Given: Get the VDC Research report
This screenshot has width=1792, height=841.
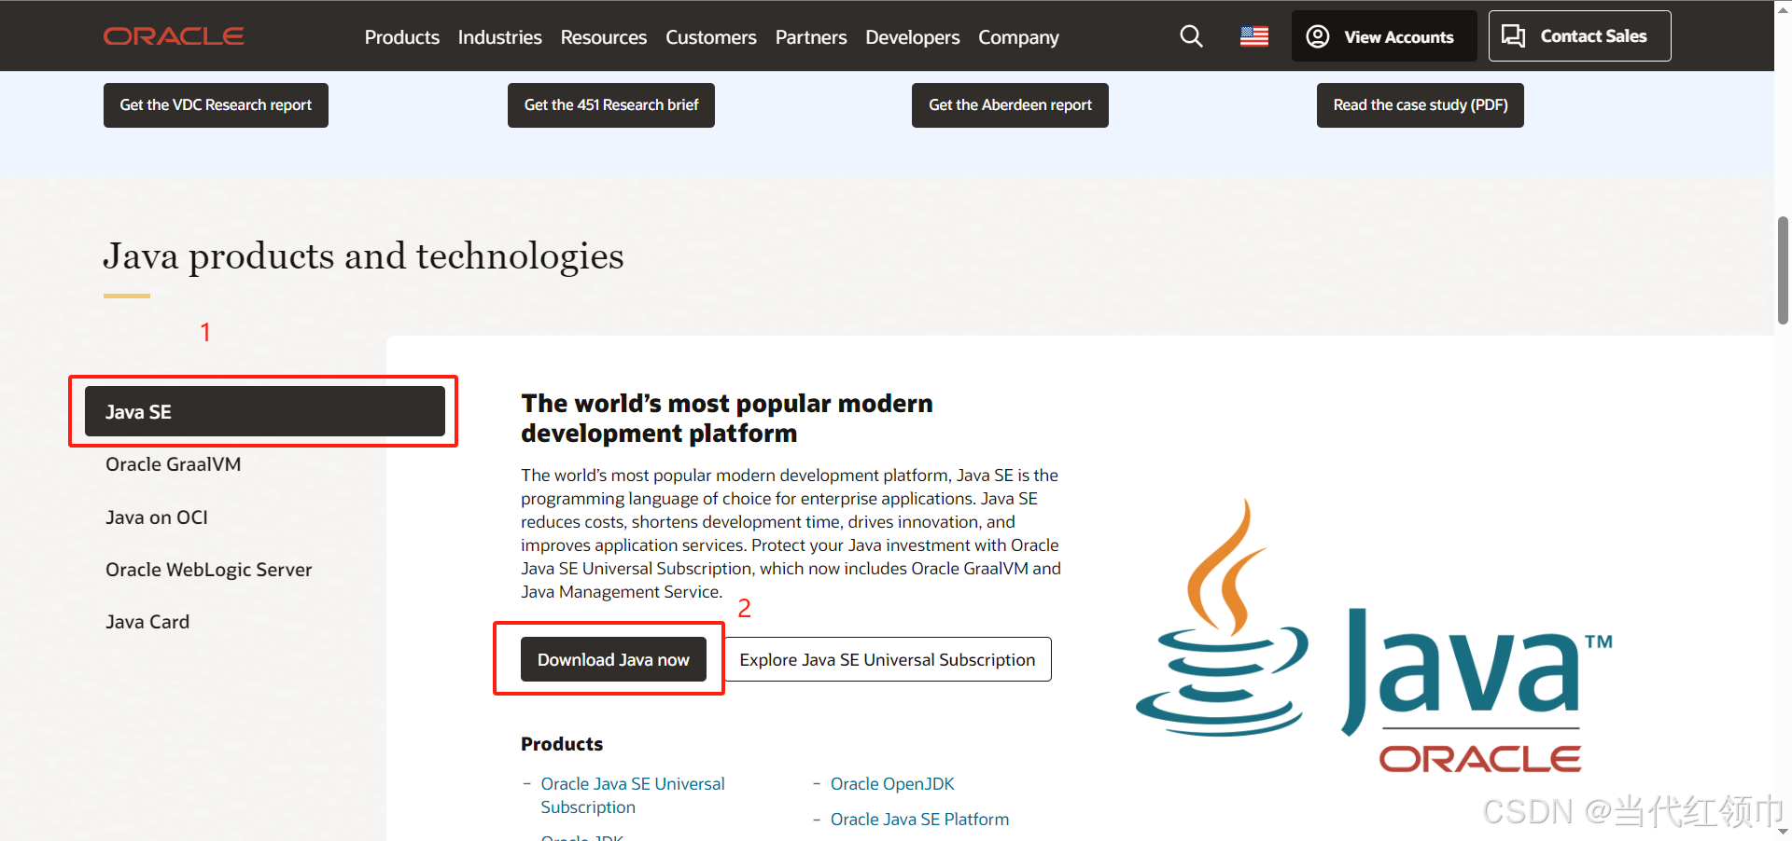Looking at the screenshot, I should coord(216,105).
